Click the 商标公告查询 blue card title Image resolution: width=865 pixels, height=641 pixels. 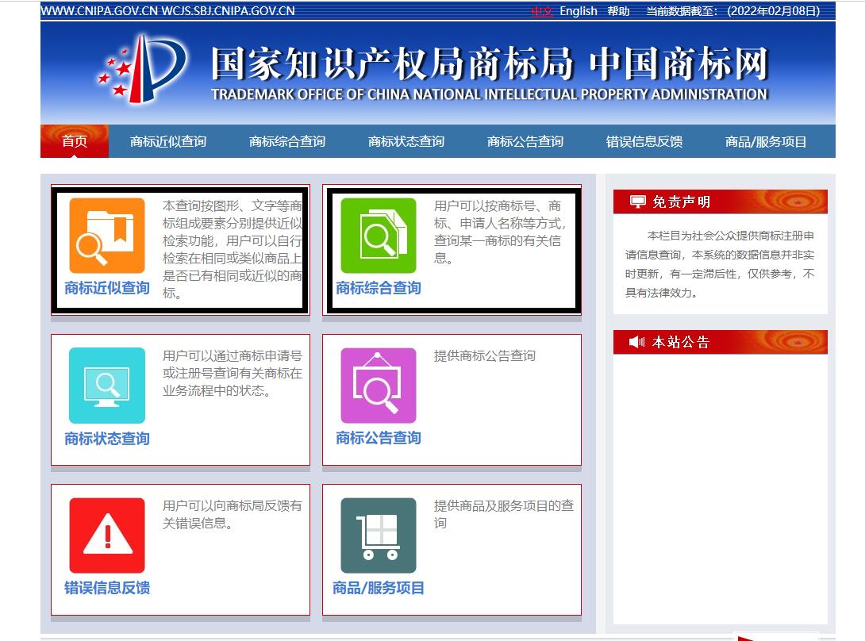click(x=379, y=438)
